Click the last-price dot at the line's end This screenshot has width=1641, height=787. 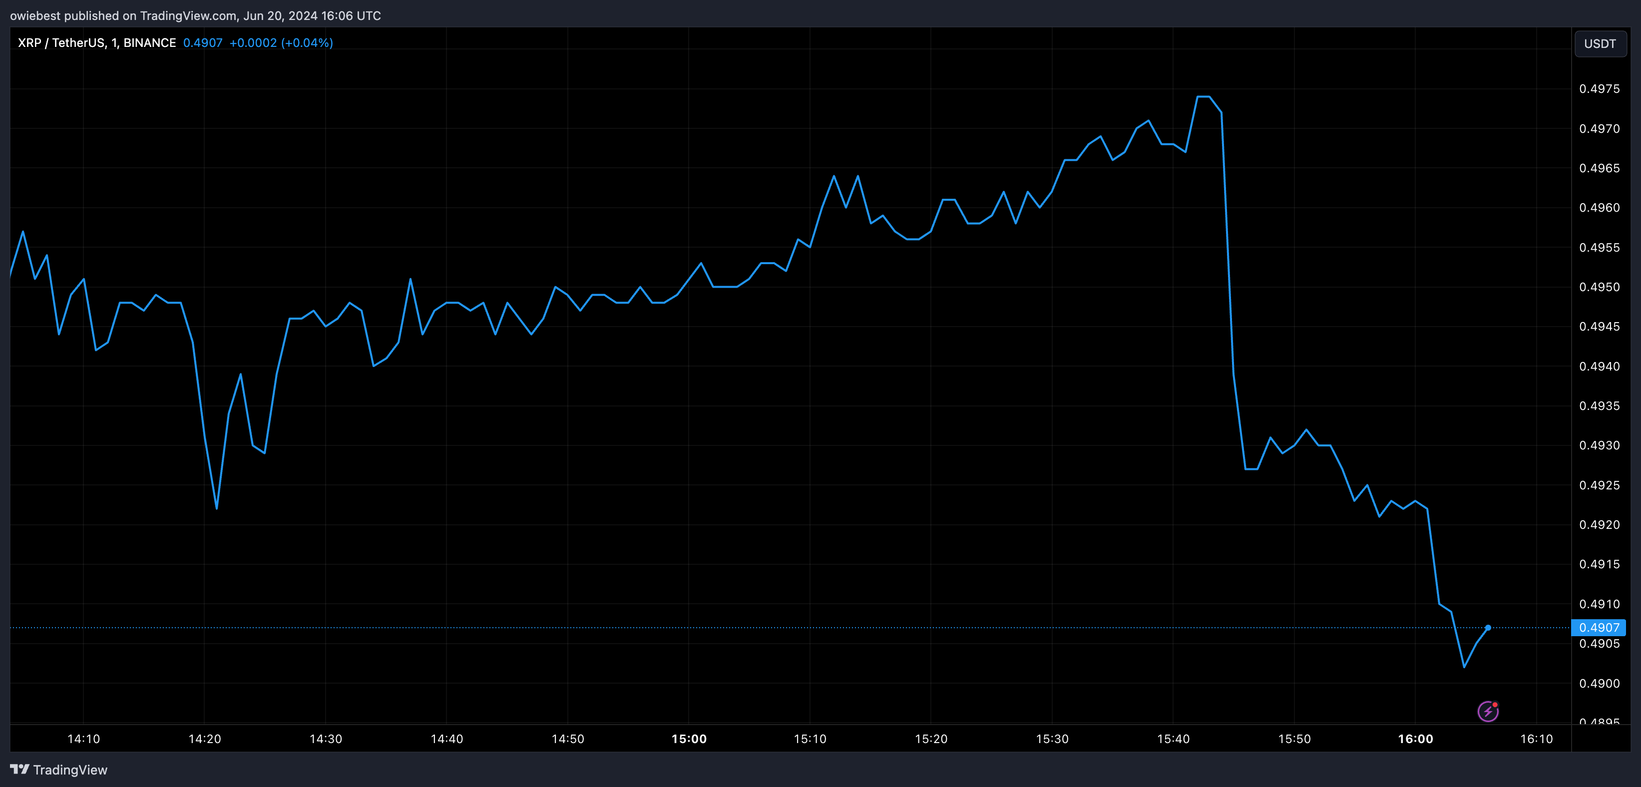point(1488,628)
